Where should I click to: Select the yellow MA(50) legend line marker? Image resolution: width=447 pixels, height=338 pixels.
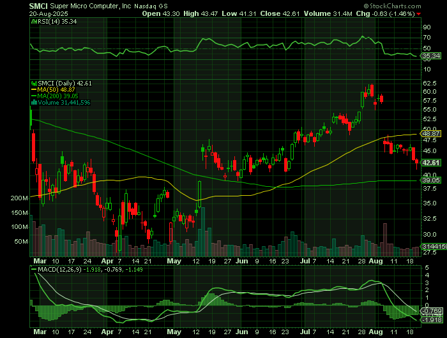click(x=34, y=90)
